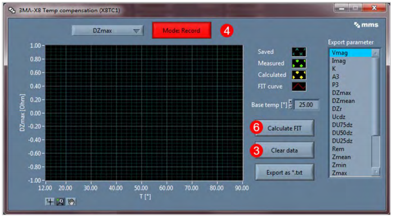This screenshot has width=393, height=217.
Task: Open the DZmax parameter dropdown
Action: coord(107,30)
